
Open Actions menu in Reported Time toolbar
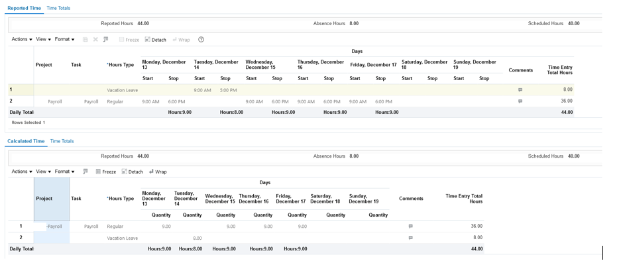(x=22, y=39)
